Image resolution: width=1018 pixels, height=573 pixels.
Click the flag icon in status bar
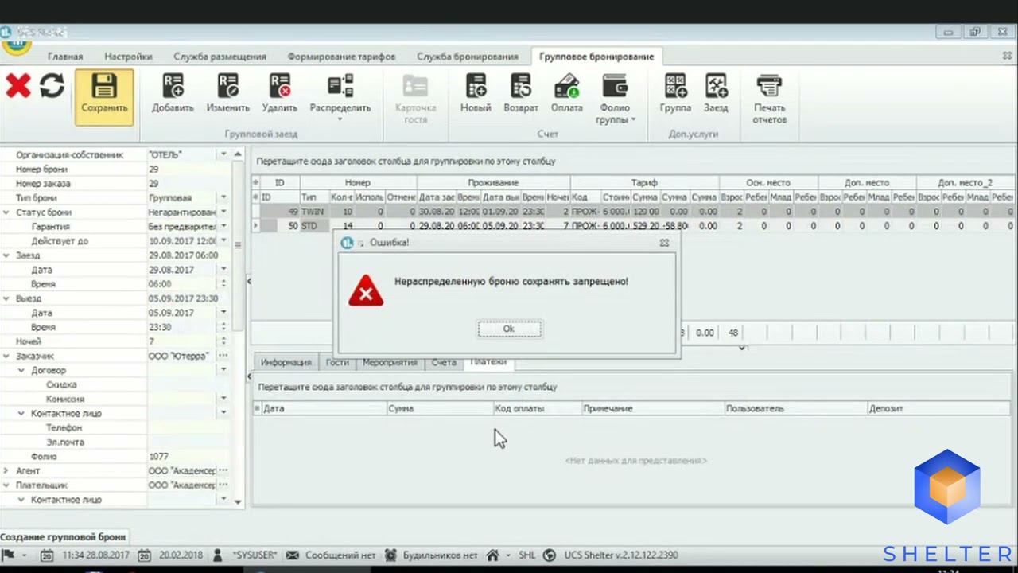[x=9, y=555]
